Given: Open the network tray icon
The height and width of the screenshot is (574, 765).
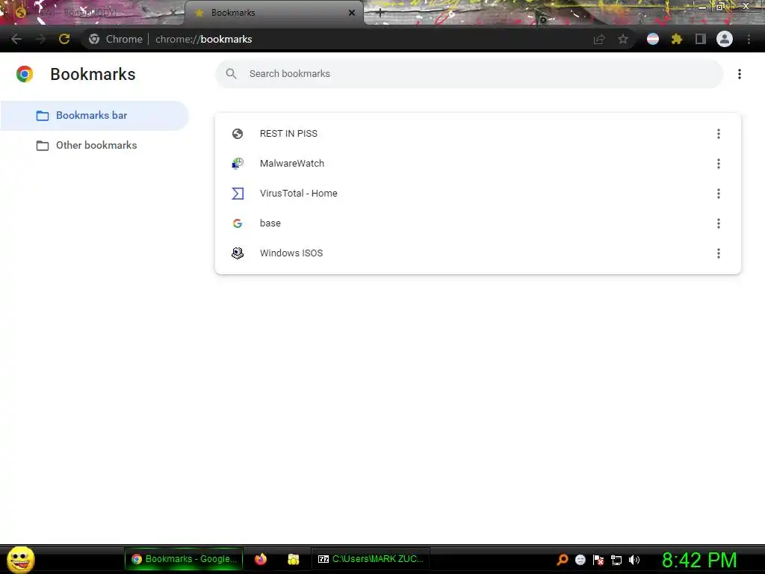Looking at the screenshot, I should [616, 561].
